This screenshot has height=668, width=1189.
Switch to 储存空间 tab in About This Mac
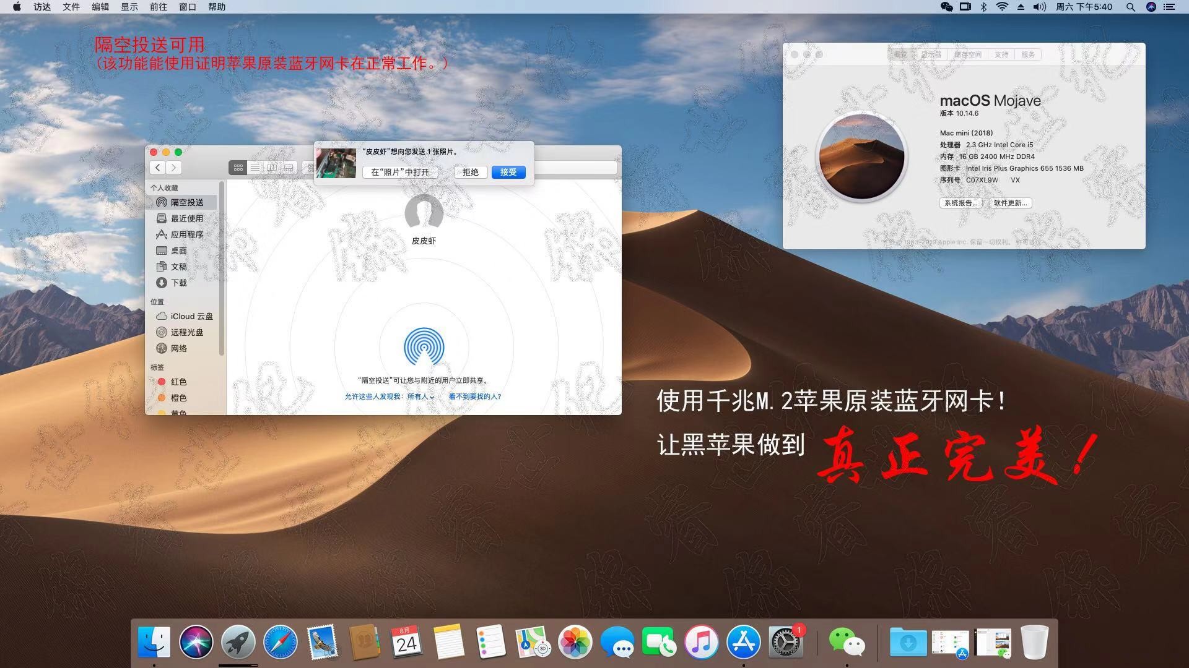coord(968,54)
